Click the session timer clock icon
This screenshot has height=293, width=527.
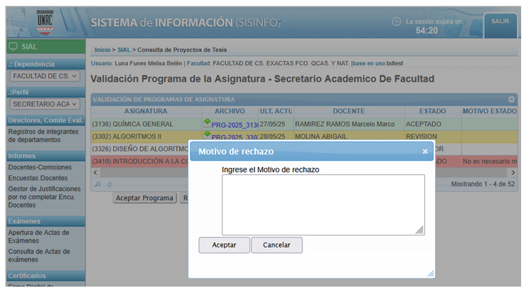tap(396, 22)
